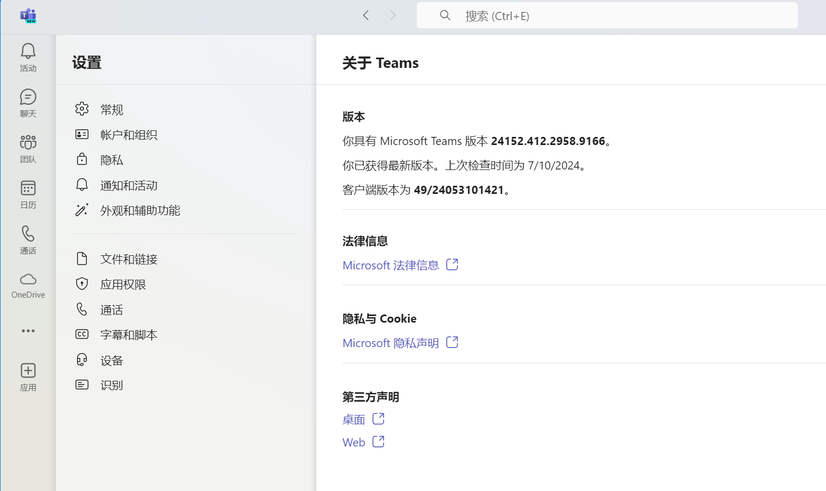826x491 pixels.
Task: Open the 团队 teams icon
Action: click(x=28, y=142)
